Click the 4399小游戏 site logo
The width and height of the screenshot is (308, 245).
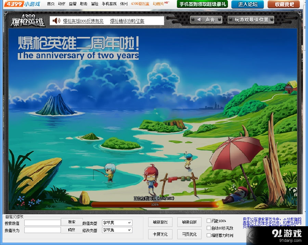click(x=22, y=4)
